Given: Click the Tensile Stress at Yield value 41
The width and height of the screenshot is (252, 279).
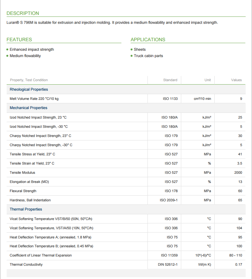Looking at the screenshot, I should pyautogui.click(x=240, y=154).
